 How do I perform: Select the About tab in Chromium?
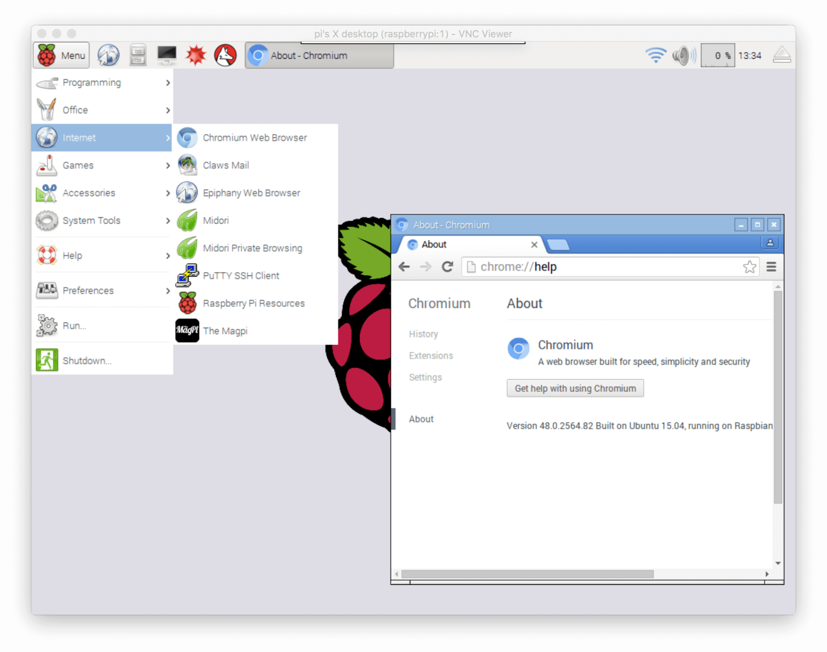point(470,244)
